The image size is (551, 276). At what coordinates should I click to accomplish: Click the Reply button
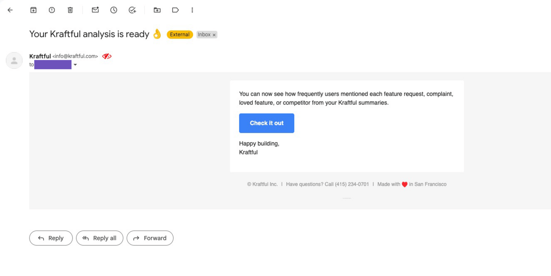tap(51, 238)
